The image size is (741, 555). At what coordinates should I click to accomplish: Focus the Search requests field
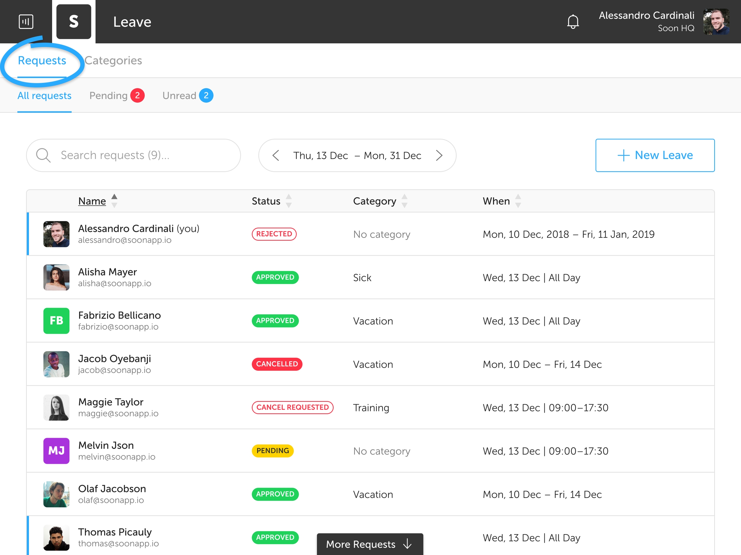pyautogui.click(x=141, y=155)
